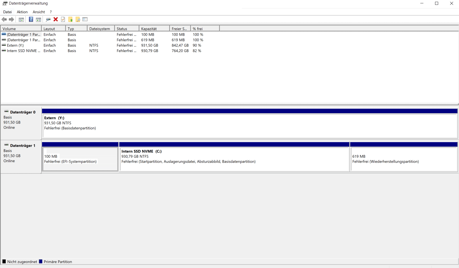Click the Back arrow in the toolbar

coord(4,19)
